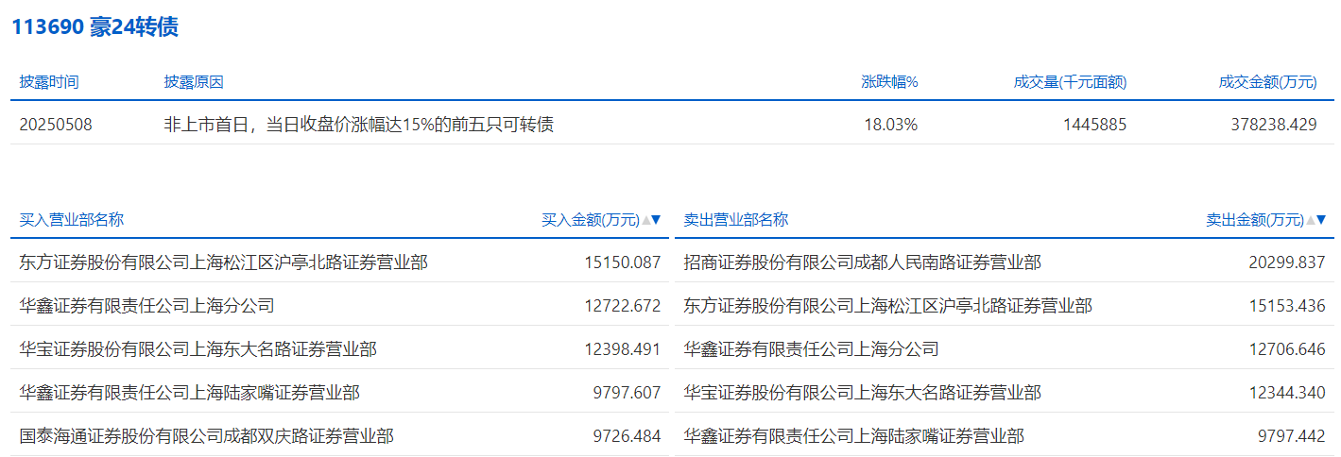Viewport: 1341px width, 457px height.
Task: Click the descending sort arrow beside 卖出金额
Action: coord(1321,220)
